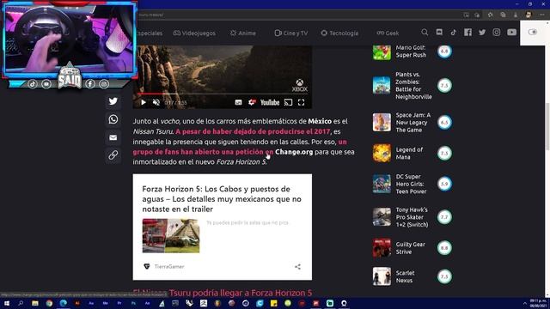Open TikTok icon in site header
This screenshot has width=550, height=309.
(x=454, y=33)
